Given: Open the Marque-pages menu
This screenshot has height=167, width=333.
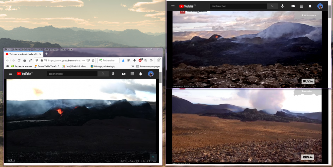Looking at the screenshot, I should click(51, 49).
